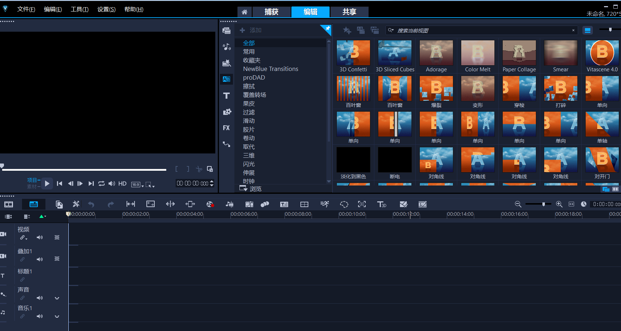Image resolution: width=621 pixels, height=331 pixels.
Task: Open the Title library T icon
Action: coord(226,95)
